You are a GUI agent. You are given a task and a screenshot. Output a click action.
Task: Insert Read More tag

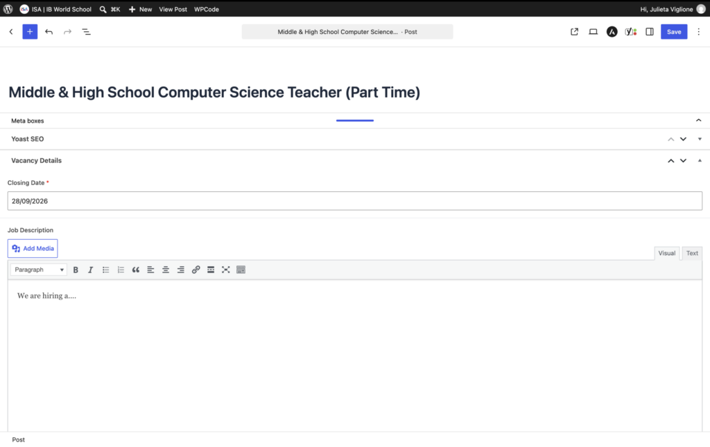tap(211, 270)
